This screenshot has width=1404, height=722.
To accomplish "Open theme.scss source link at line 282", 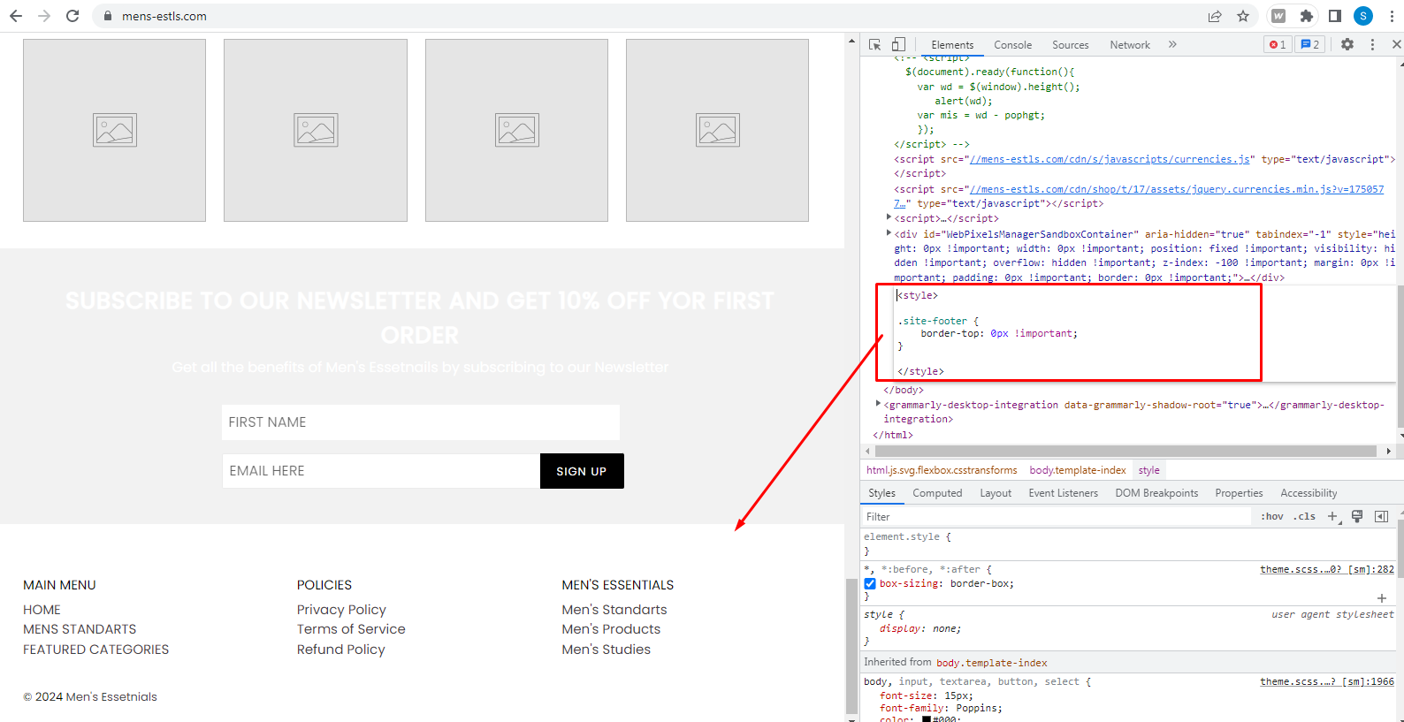I will pos(1327,569).
